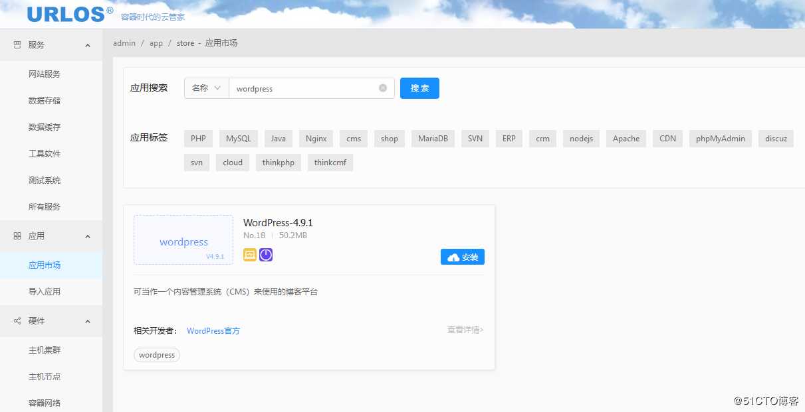The image size is (805, 412).
Task: Open 主机节点 in the sidebar
Action: [x=45, y=377]
